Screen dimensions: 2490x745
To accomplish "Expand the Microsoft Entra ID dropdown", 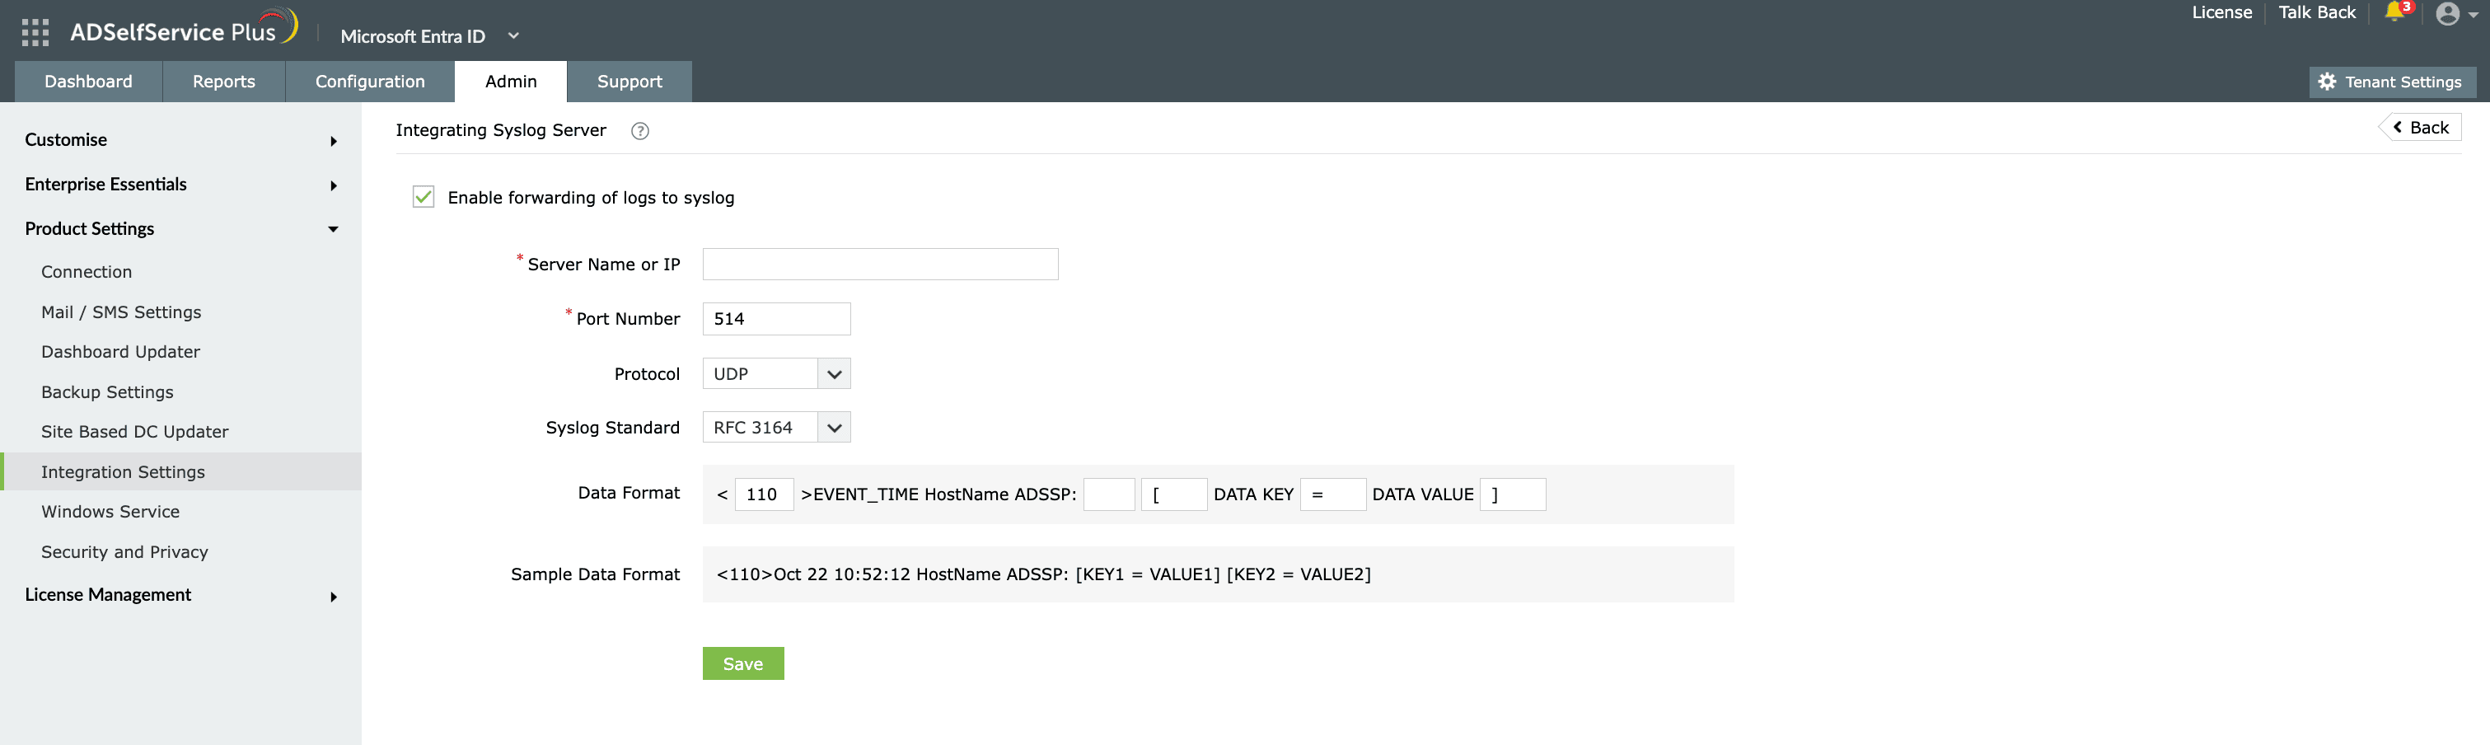I will [x=430, y=35].
